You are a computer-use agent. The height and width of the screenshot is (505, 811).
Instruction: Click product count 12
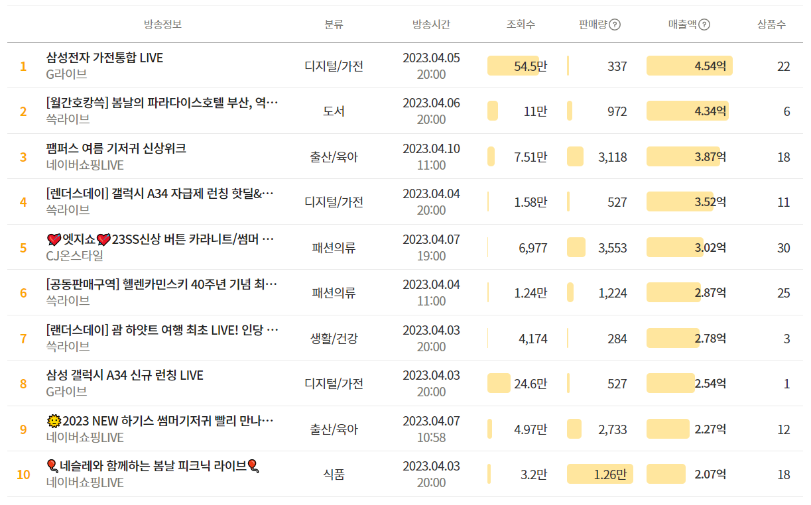(x=784, y=429)
